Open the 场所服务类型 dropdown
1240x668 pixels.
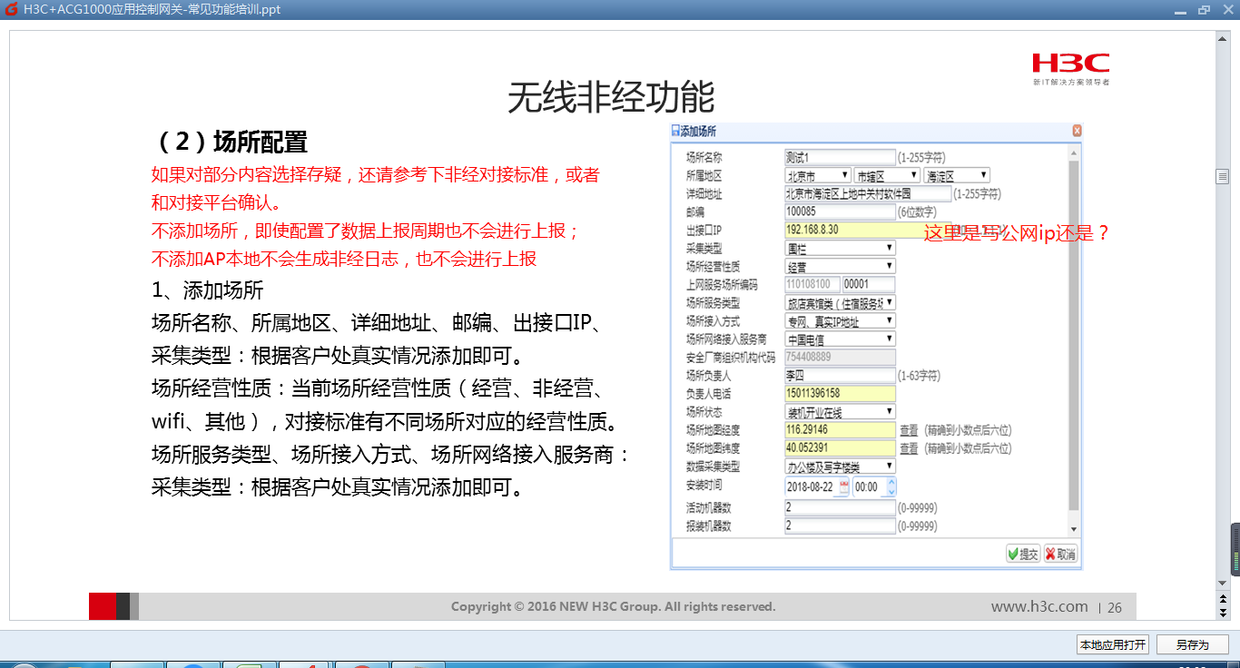point(841,302)
